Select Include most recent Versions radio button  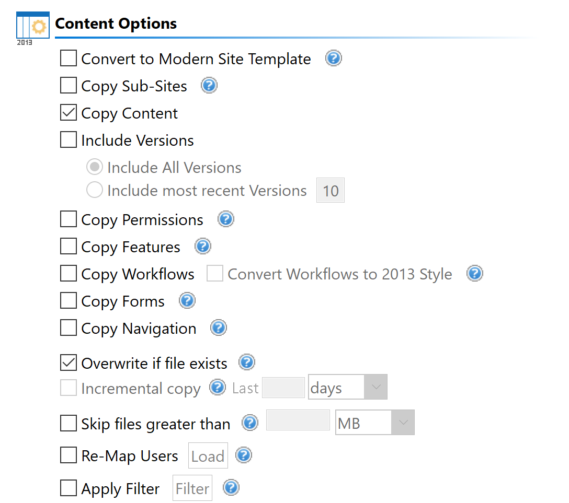coord(95,190)
